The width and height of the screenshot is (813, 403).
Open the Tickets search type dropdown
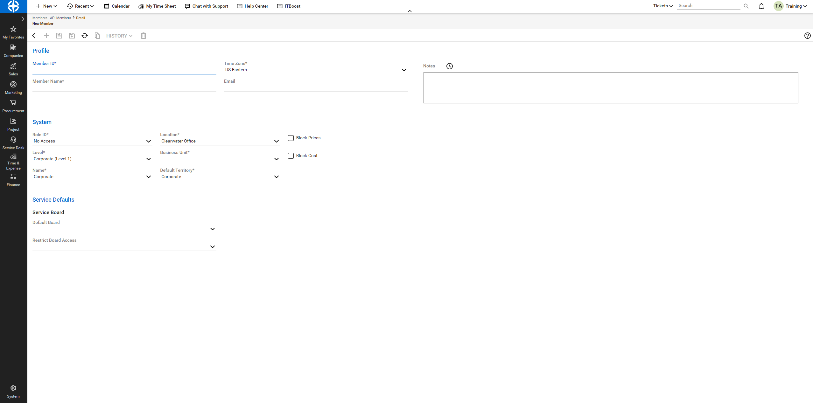coord(663,6)
